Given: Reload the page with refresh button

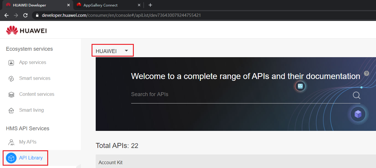Looking at the screenshot, I should 25,15.
